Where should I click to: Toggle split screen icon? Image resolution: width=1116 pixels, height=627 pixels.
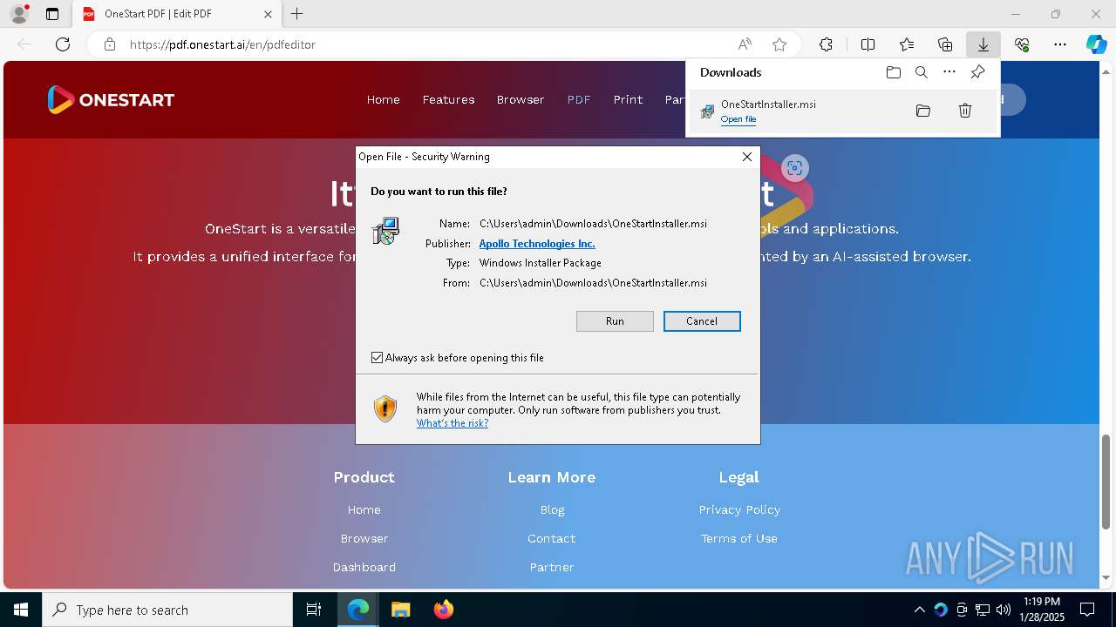tap(868, 44)
